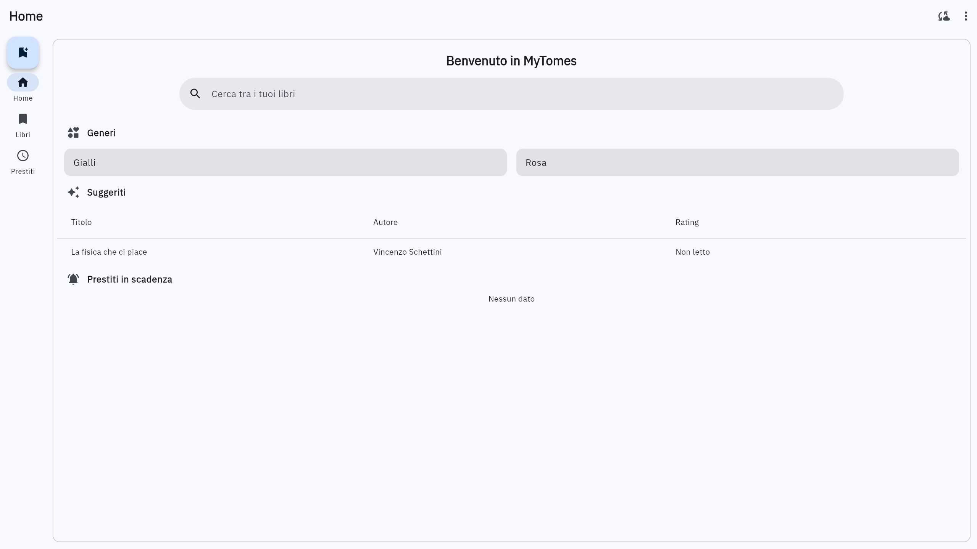This screenshot has height=549, width=977.
Task: Open the Gialli genre card
Action: [285, 162]
